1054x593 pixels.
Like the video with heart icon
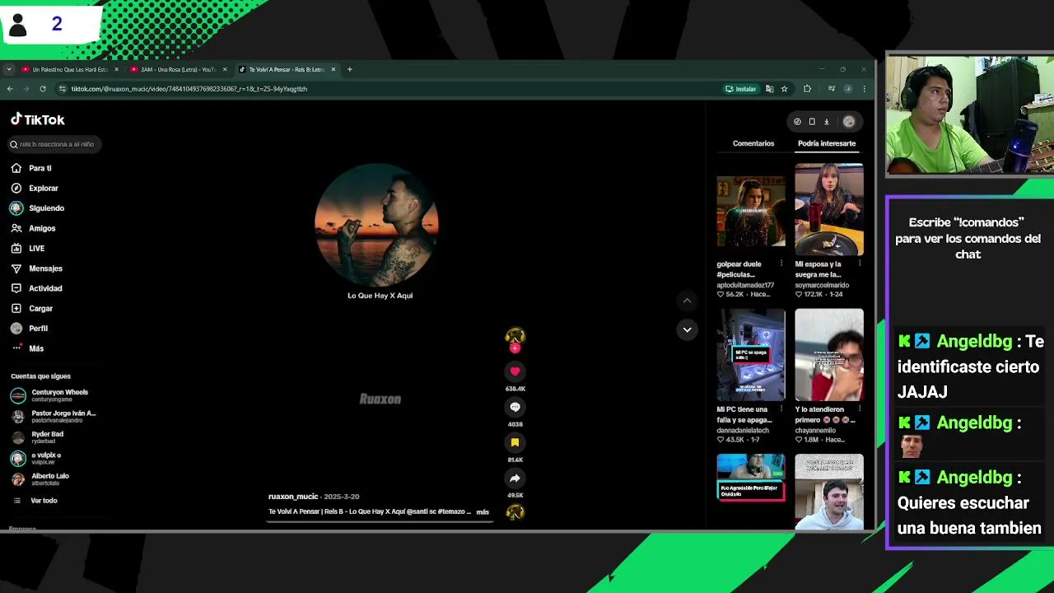[x=515, y=371]
